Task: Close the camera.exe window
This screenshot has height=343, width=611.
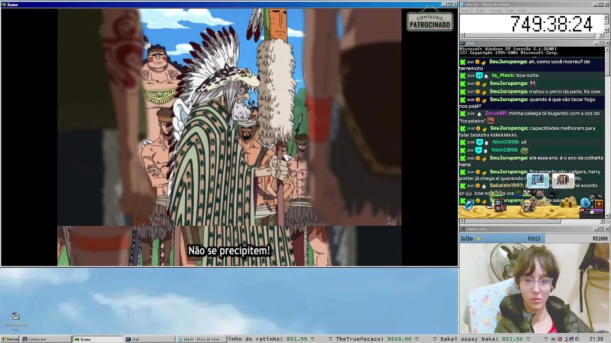Action: click(x=607, y=229)
